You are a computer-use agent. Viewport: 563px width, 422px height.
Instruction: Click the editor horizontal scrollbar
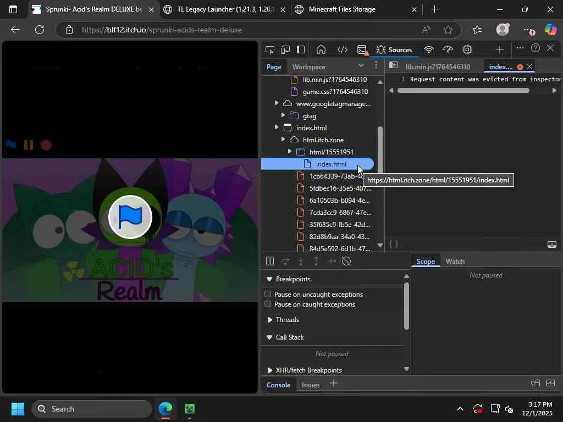(x=463, y=91)
